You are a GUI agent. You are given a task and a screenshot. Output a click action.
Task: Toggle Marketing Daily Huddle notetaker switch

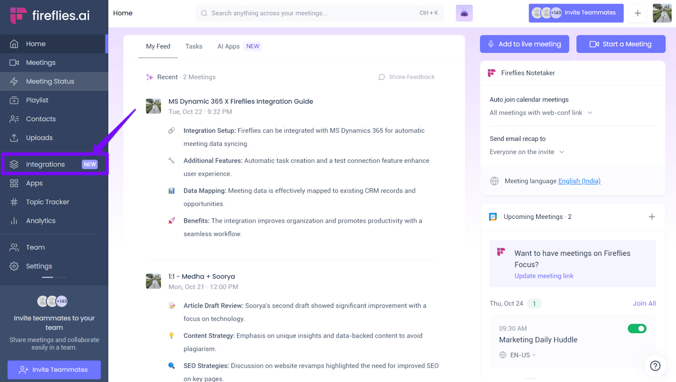[x=637, y=328]
